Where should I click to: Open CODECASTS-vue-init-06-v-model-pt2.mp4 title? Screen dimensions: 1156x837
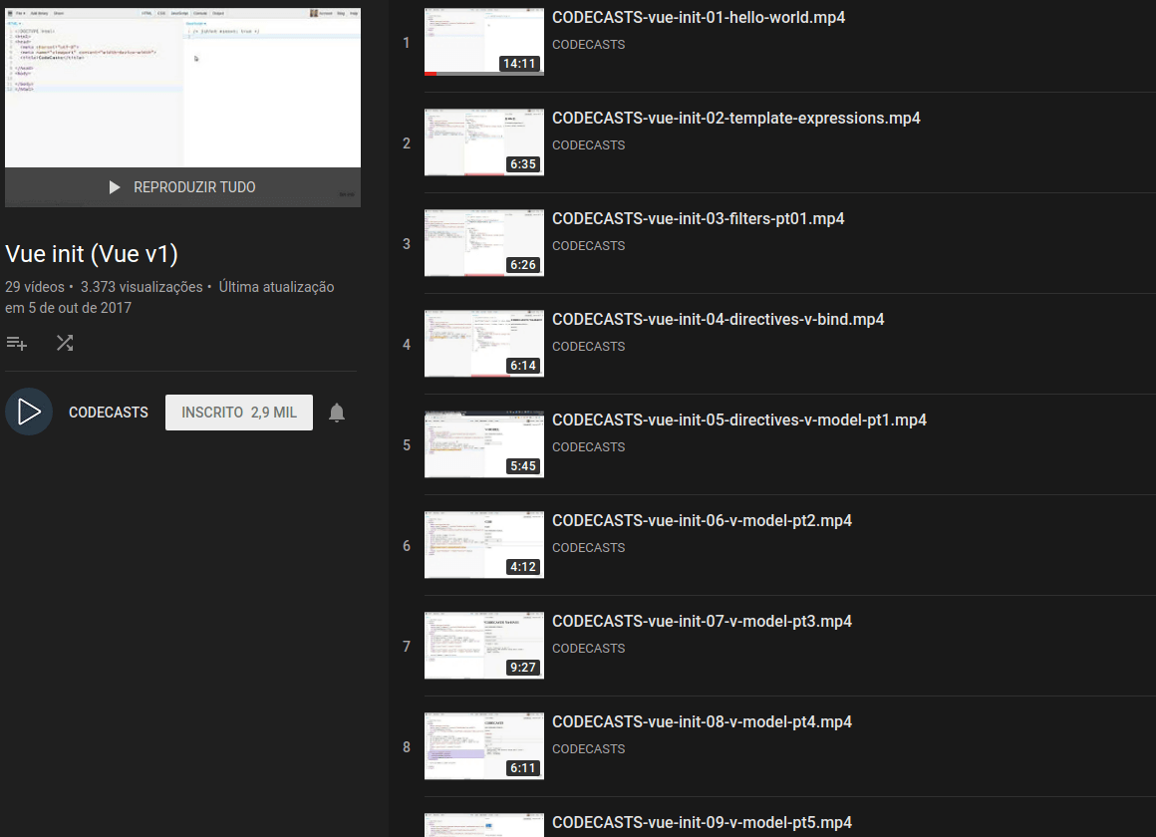tap(702, 521)
